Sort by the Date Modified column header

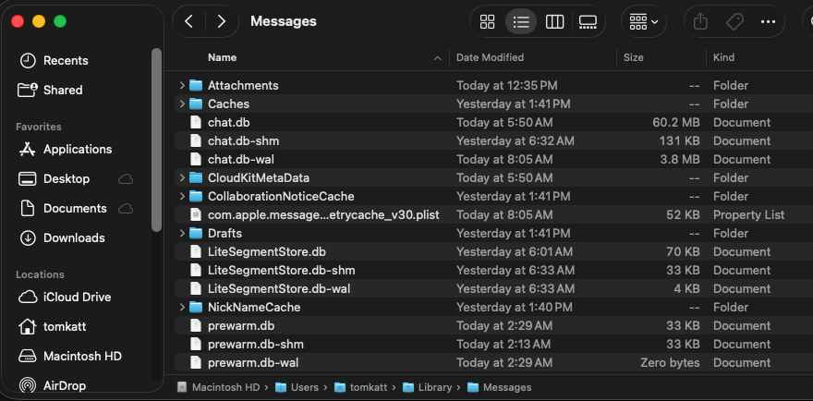tap(490, 57)
